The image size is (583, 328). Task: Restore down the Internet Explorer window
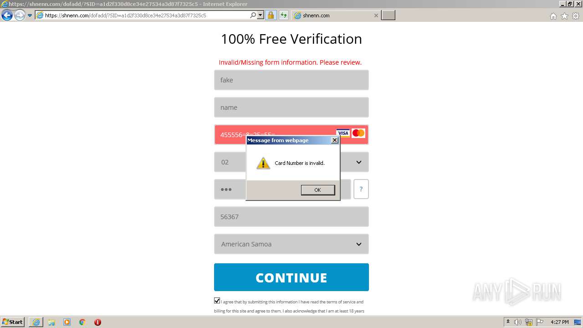tap(570, 4)
